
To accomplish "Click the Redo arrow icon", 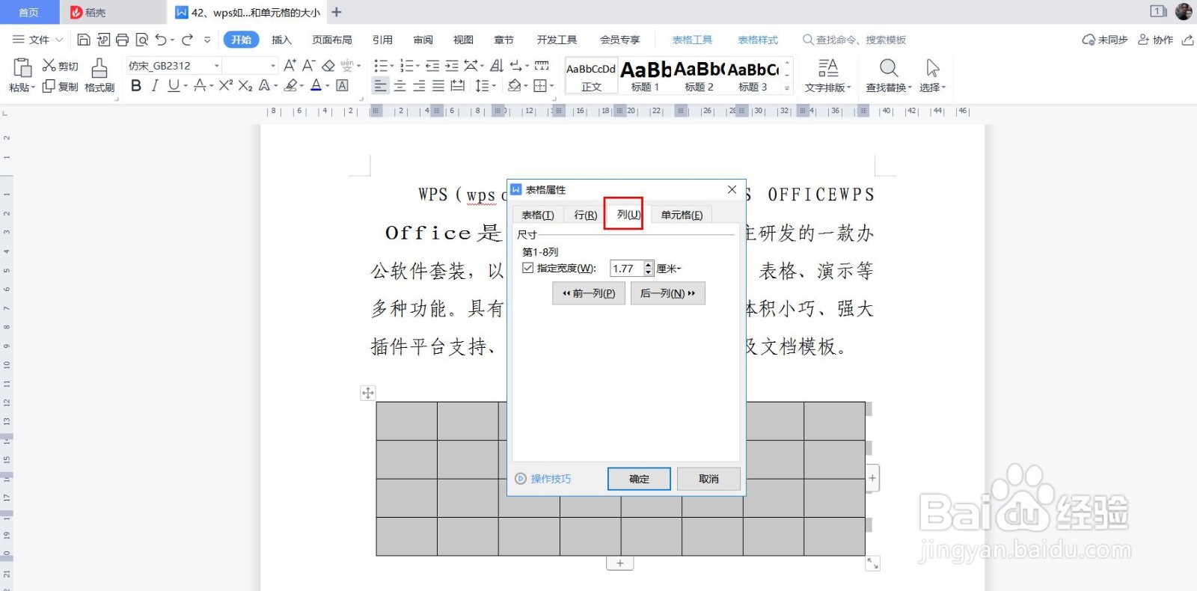I will [187, 40].
